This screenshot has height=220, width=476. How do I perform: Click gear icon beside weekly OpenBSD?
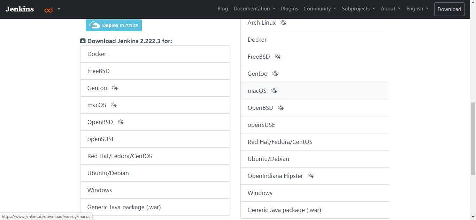281,108
